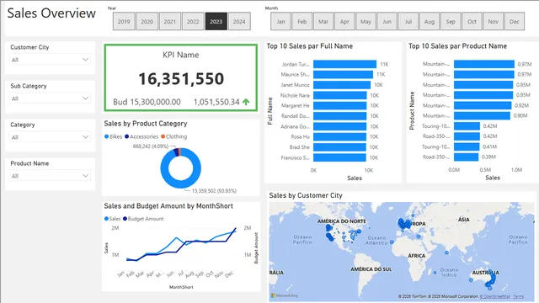Click the 668,242 (4.09%) donut label
This screenshot has width=539, height=303.
151,146
